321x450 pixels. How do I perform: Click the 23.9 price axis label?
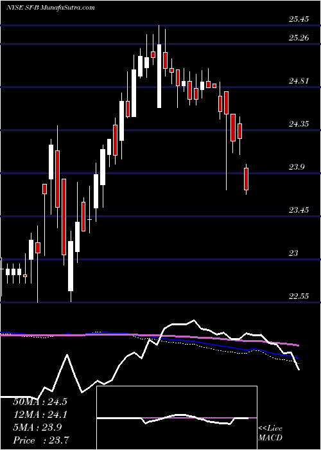(x=296, y=167)
